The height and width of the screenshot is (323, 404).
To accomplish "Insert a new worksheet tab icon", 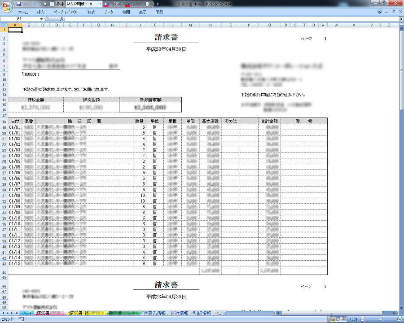I will click(219, 313).
